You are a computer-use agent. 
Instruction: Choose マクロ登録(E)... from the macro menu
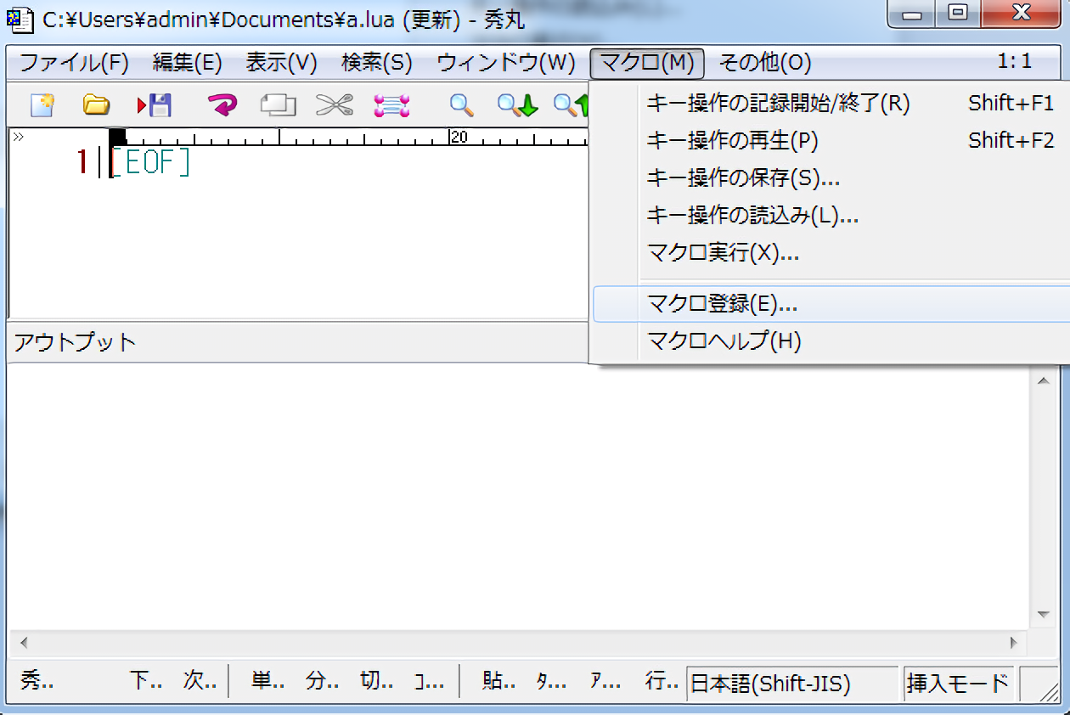coord(722,304)
